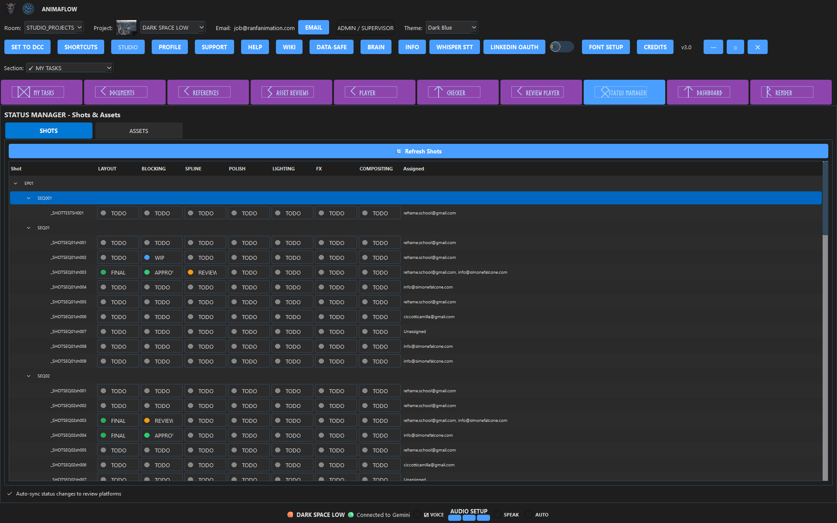837x523 pixels.
Task: Select the My Tasks panel icon
Action: 23,92
